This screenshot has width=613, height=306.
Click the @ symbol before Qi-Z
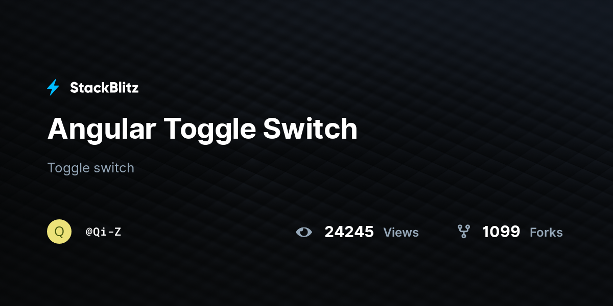point(89,232)
